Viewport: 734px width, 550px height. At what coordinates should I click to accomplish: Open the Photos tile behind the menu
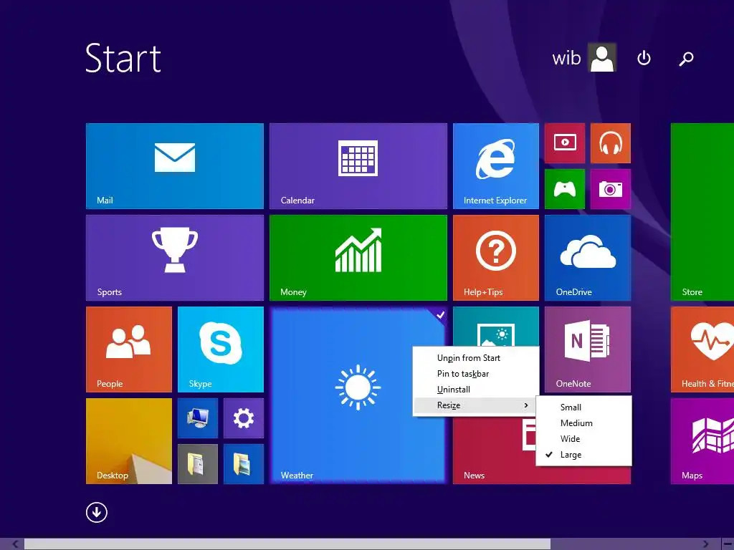[x=496, y=327]
